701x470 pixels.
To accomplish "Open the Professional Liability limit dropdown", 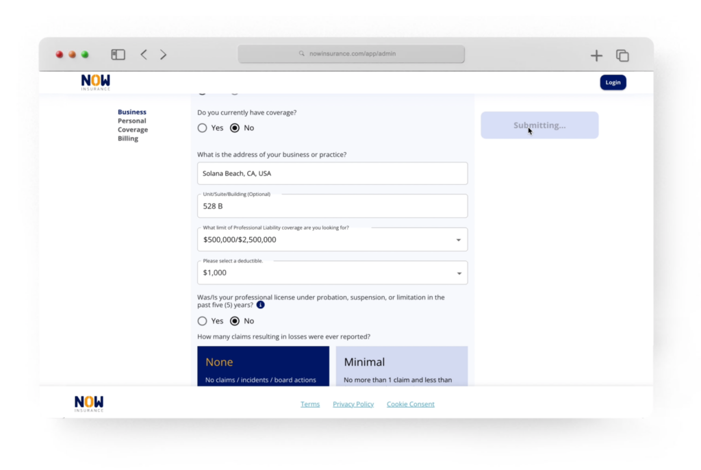I will pyautogui.click(x=459, y=239).
